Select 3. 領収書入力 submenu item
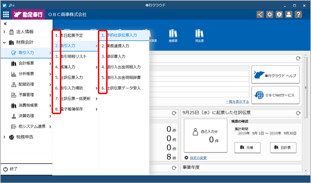This screenshot has width=311, height=183. coord(124,57)
